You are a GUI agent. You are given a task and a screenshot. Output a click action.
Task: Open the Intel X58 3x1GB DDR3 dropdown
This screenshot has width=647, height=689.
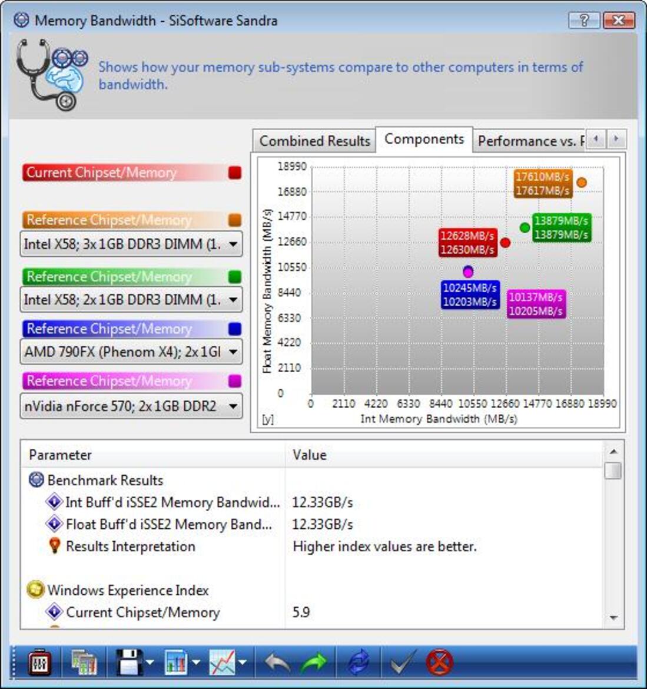(x=131, y=244)
